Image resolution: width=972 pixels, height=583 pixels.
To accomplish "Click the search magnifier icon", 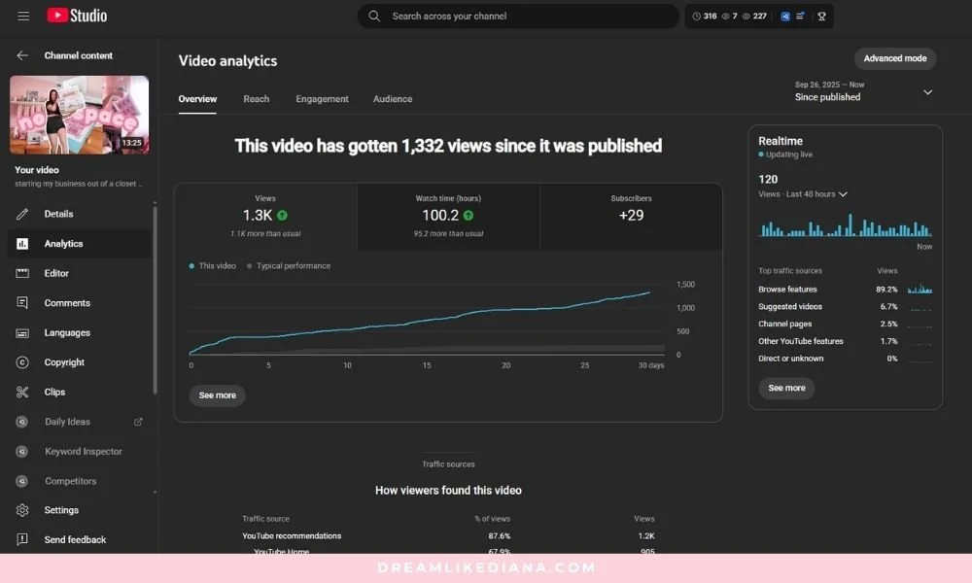I will point(374,17).
